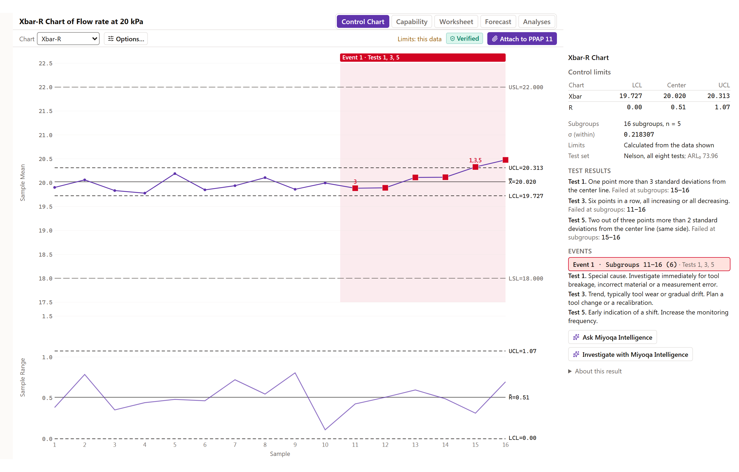Image resolution: width=739 pixels, height=472 pixels.
Task: Click sparkle icon on Investigate button
Action: 576,354
